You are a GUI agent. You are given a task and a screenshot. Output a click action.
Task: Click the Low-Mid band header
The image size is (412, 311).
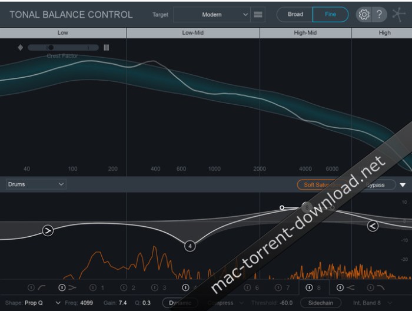(x=193, y=33)
